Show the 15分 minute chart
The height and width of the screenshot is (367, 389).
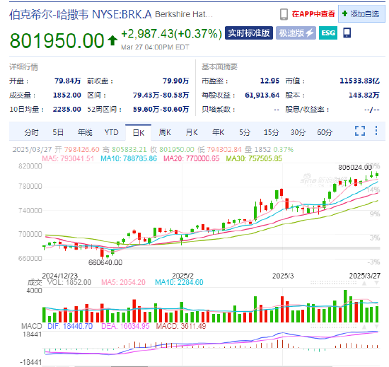click(271, 132)
